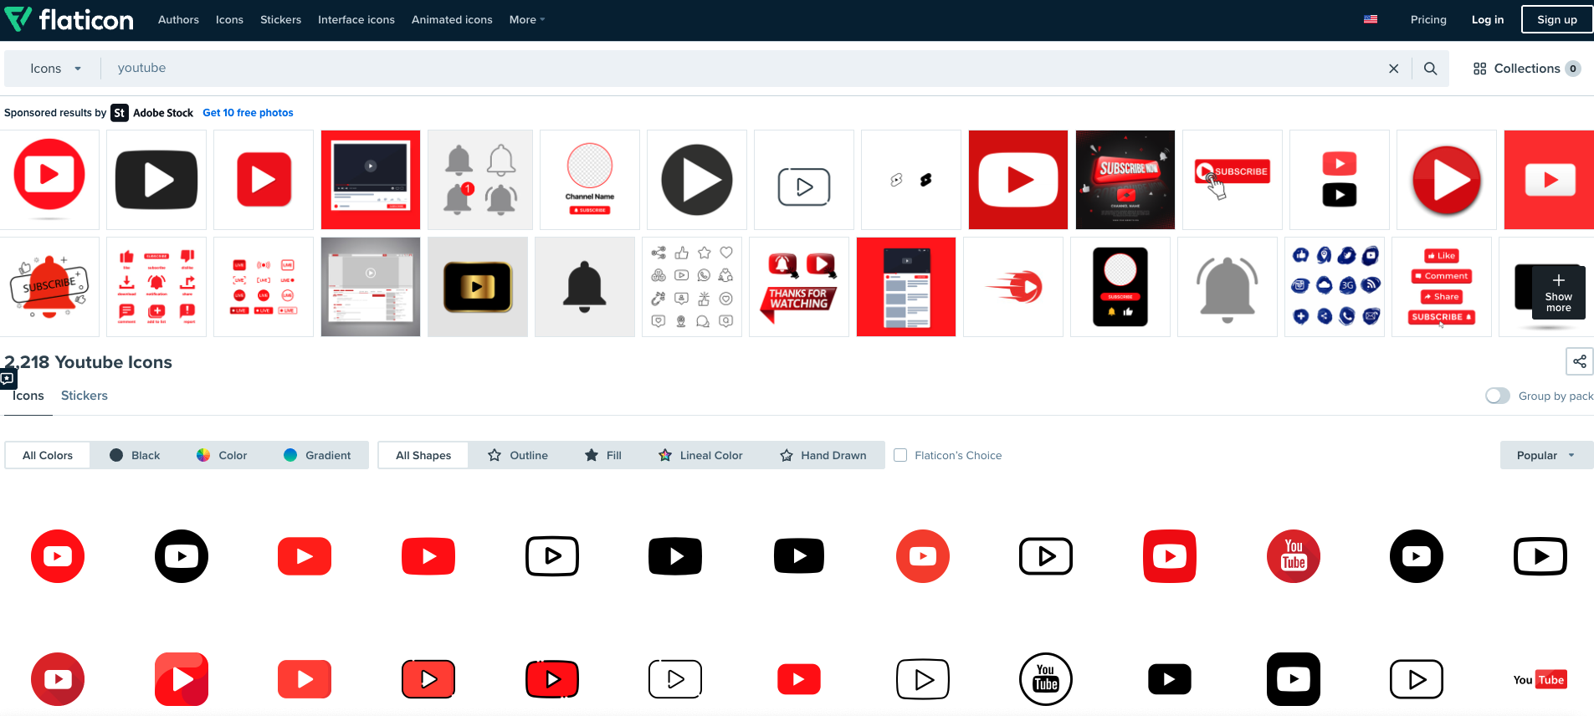Expand the More menu
This screenshot has width=1594, height=716.
coord(527,19)
